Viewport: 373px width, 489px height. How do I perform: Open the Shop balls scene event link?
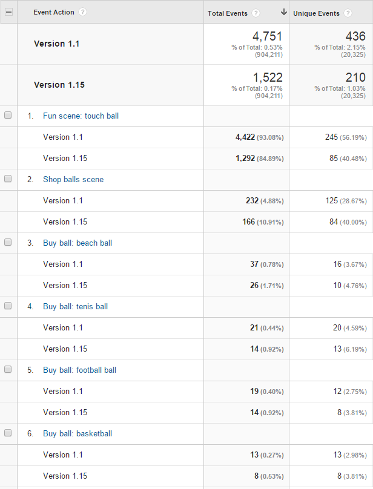73,179
